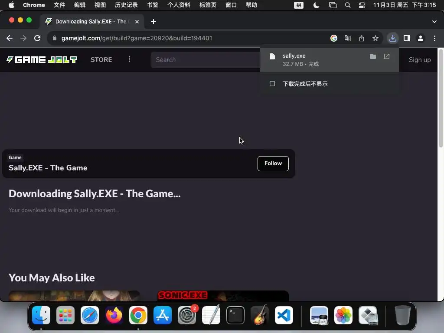Open a new Chrome tab
The image size is (444, 333).
[153, 22]
